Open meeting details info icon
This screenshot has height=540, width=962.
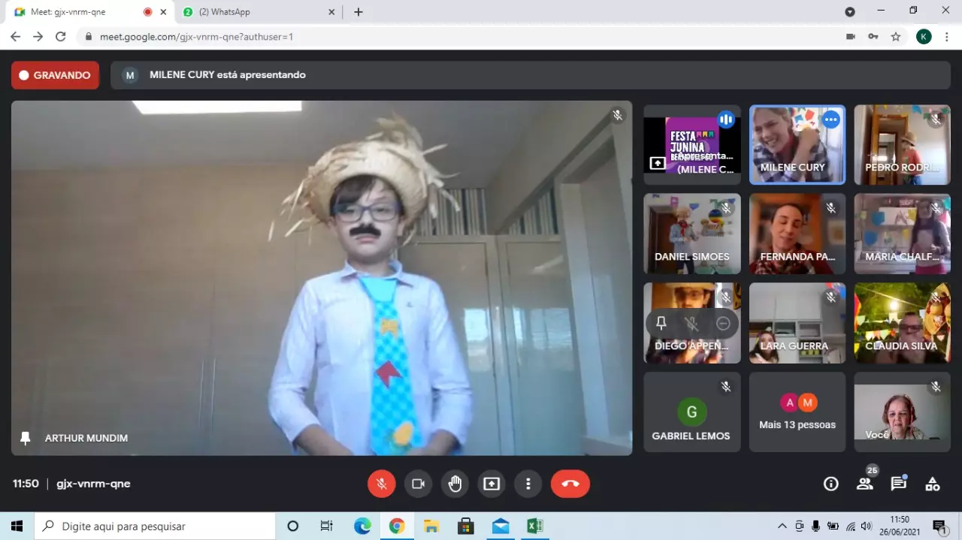click(x=830, y=484)
